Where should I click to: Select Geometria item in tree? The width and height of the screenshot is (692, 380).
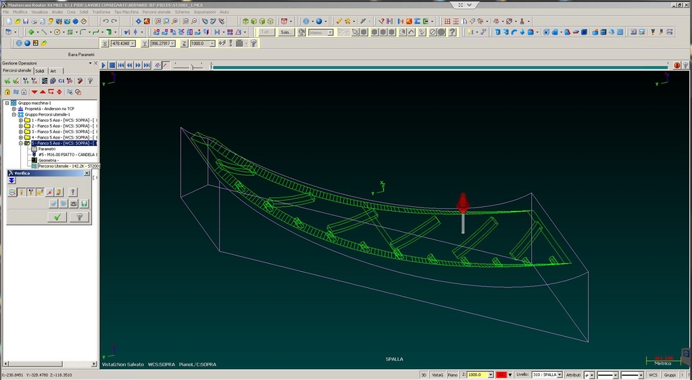point(48,160)
